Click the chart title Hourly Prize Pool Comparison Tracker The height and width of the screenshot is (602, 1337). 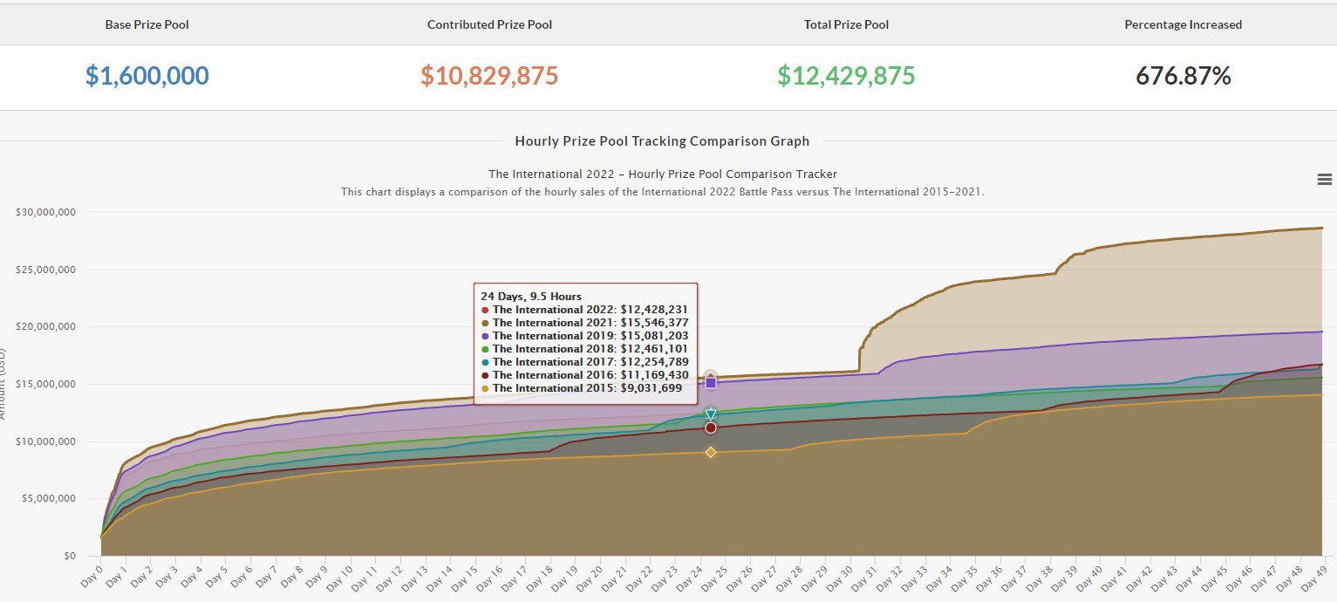tap(662, 174)
